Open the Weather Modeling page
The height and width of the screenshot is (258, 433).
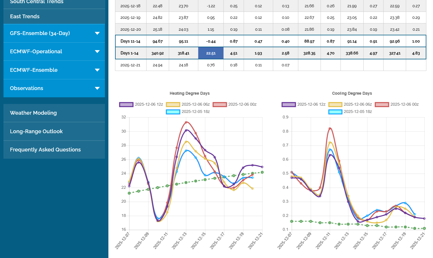coord(33,113)
